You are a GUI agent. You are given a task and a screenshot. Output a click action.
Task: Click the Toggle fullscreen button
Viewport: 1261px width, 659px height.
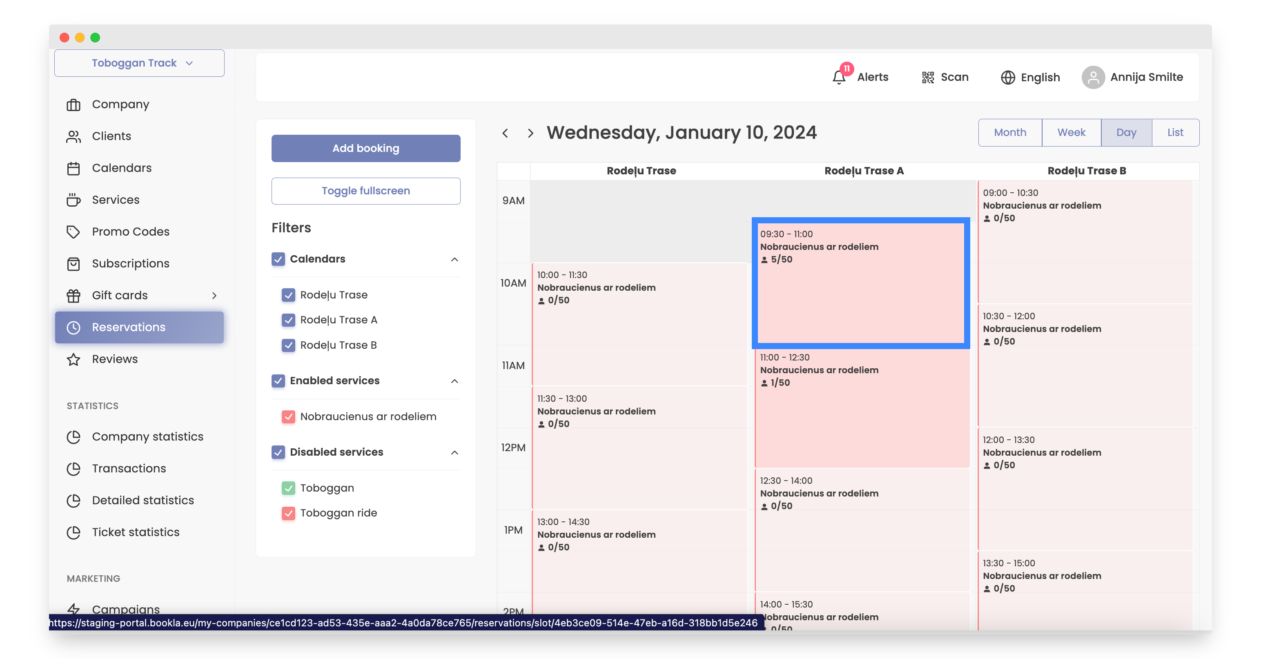365,191
